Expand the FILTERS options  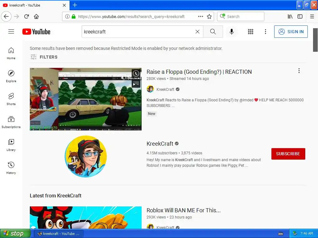44,57
